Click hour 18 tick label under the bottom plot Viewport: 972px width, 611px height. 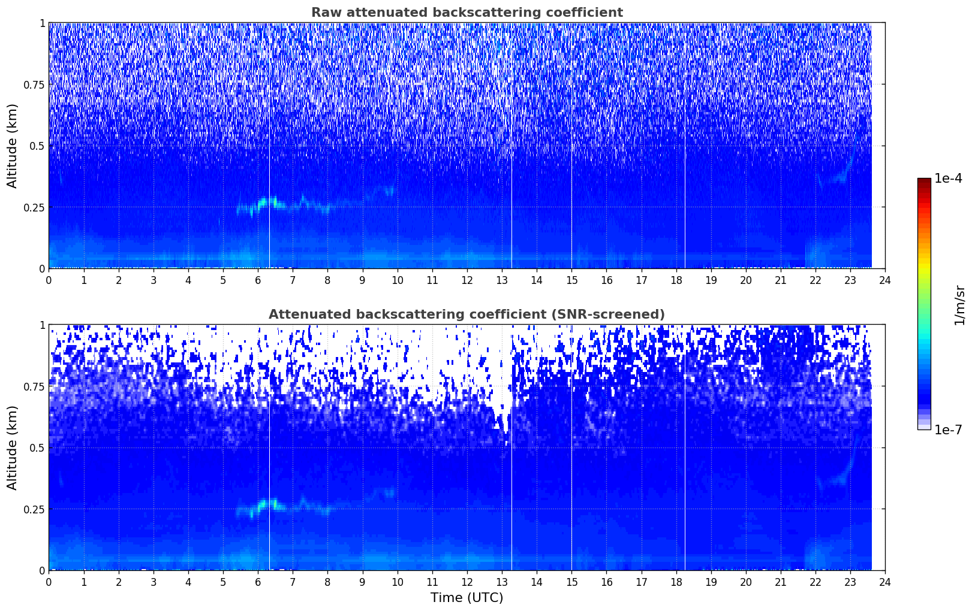[x=676, y=582]
